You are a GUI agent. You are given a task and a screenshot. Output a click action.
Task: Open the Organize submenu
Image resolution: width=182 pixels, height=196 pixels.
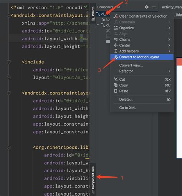(142, 28)
